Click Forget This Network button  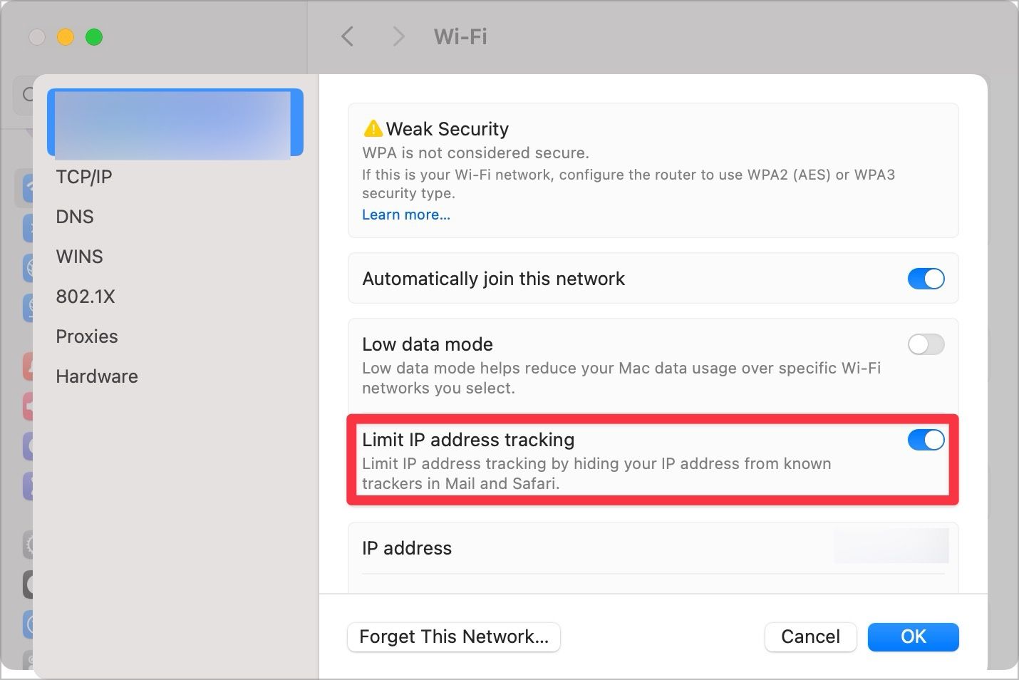point(454,637)
